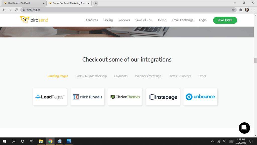The image size is (257, 145).
Task: Open Task View in taskbar
Action: 31,141
